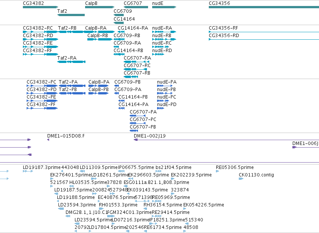The height and width of the screenshot is (233, 319).
Task: Select the CalpB-PA protein
Action: 99,82
